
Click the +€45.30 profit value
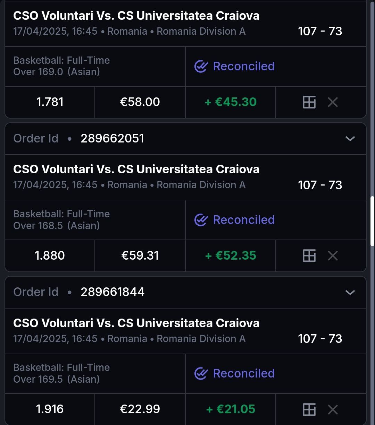coord(231,102)
